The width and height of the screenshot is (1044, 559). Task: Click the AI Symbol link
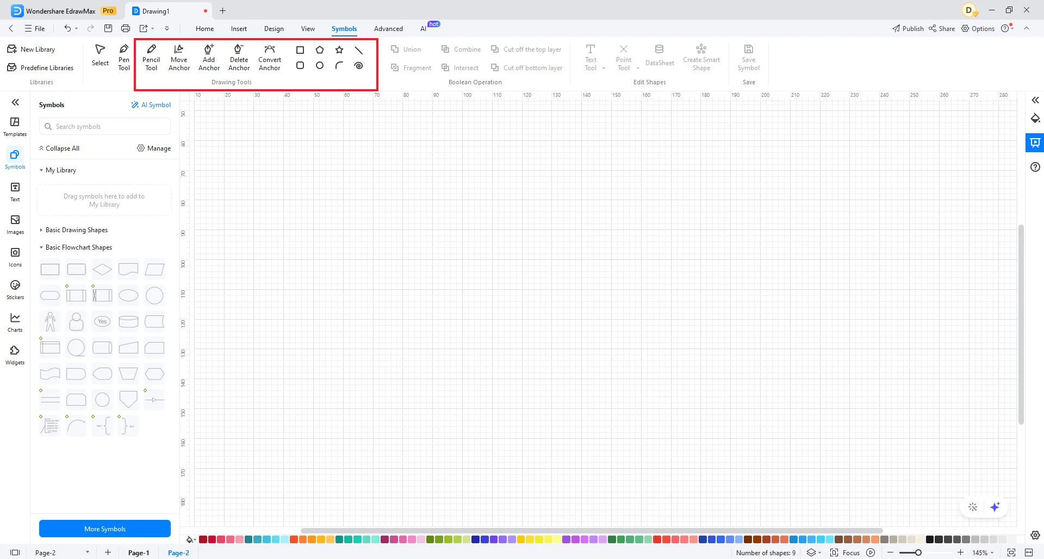click(151, 105)
